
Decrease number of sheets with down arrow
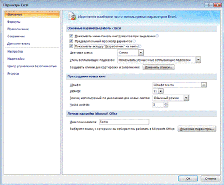(x=166, y=106)
